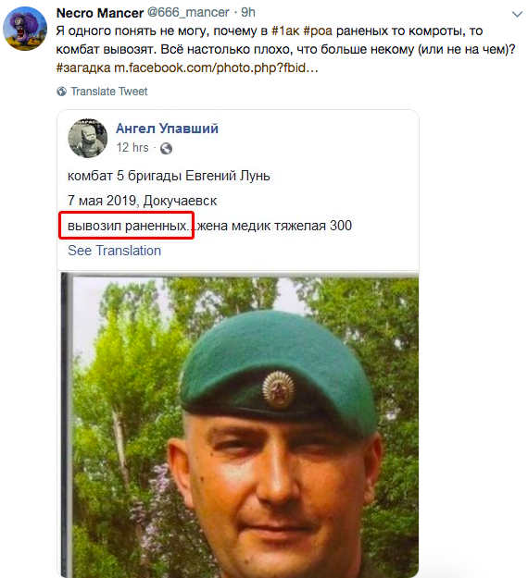Click the public globe privacy icon
The width and height of the screenshot is (528, 578).
click(166, 148)
